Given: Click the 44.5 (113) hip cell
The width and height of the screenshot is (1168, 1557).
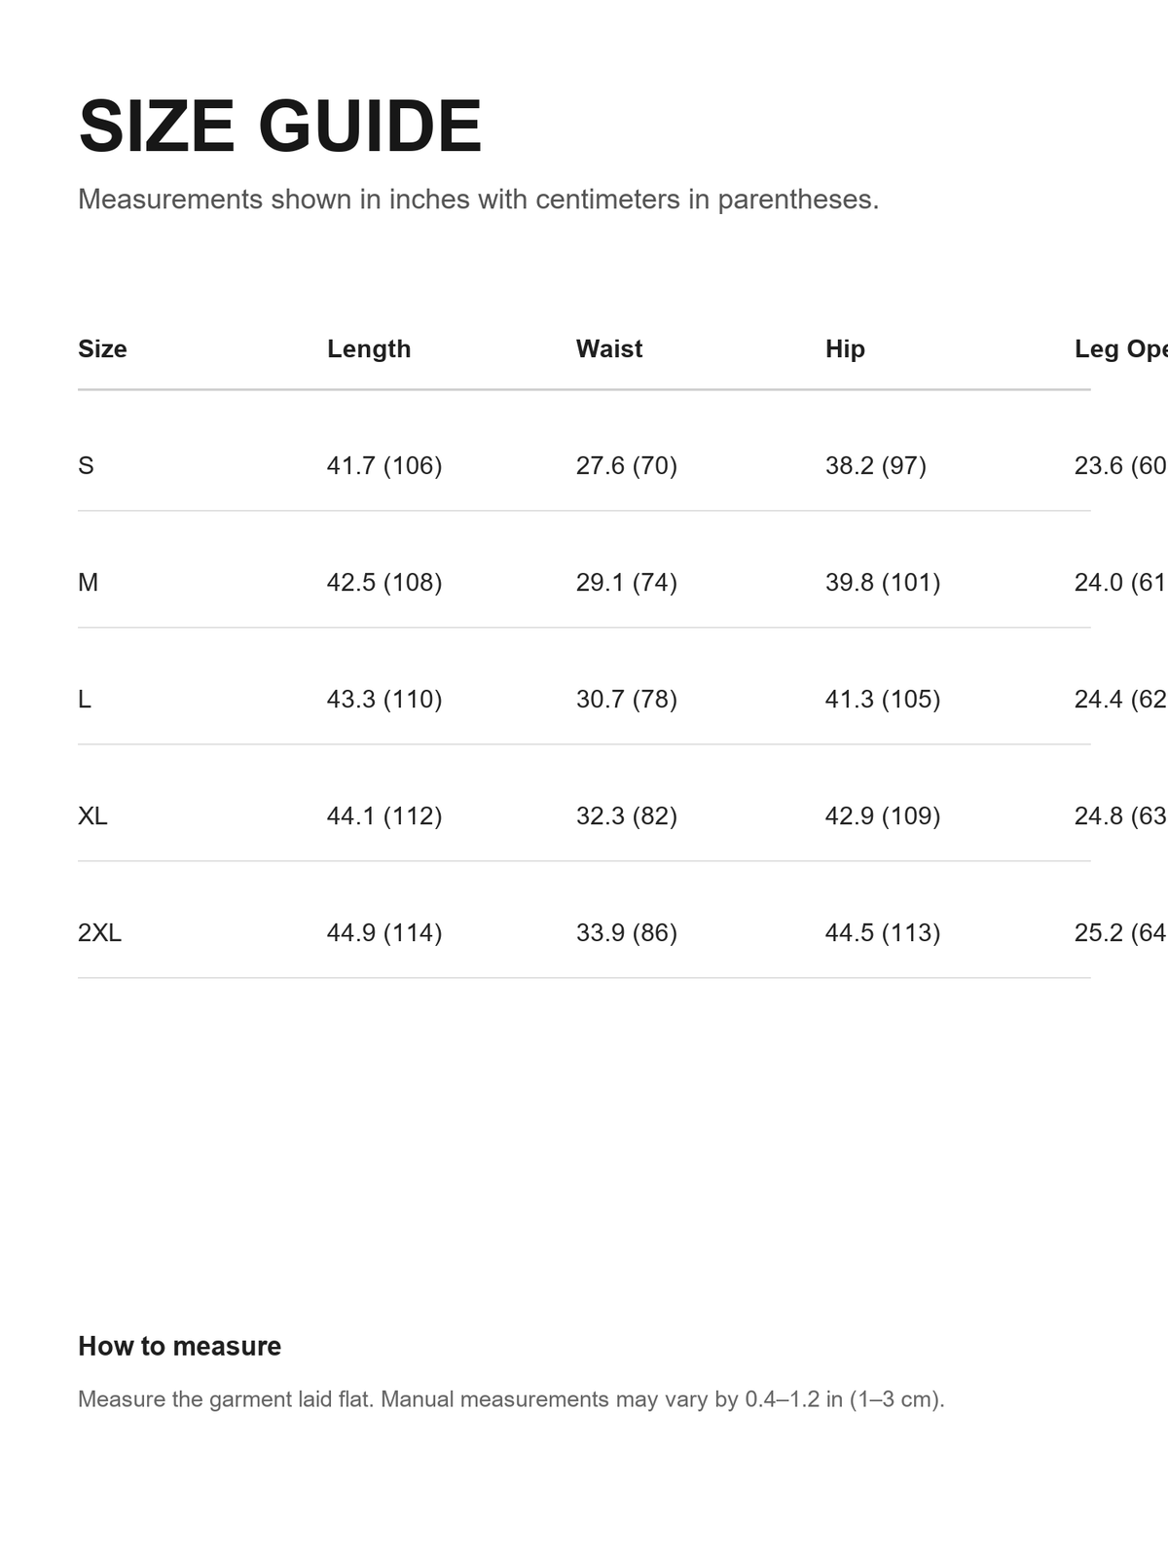Looking at the screenshot, I should (883, 932).
